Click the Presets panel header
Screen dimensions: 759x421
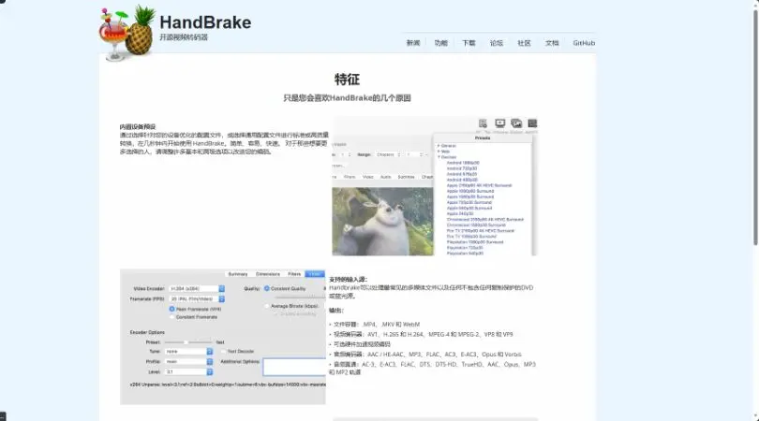[x=483, y=138]
